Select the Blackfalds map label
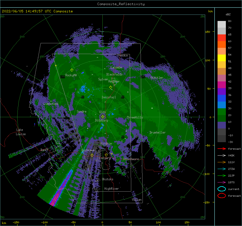The image size is (242, 226). click(x=114, y=74)
